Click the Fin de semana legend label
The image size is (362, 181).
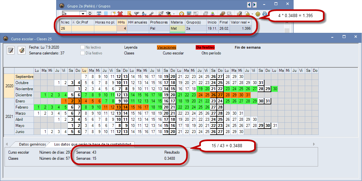pyautogui.click(x=247, y=47)
